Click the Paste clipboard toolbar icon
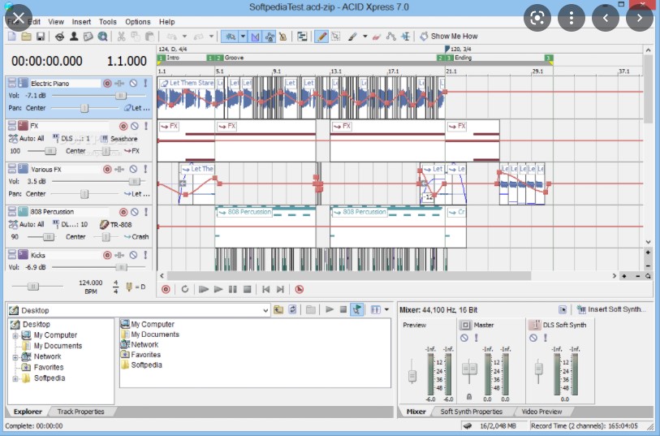Viewport: 660px width, 436px height. [149, 37]
